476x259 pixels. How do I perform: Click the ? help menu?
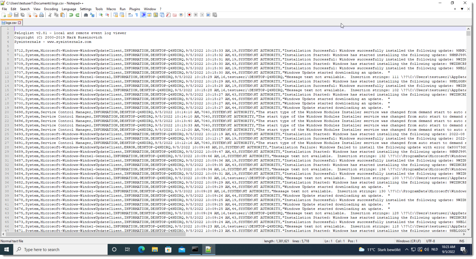coord(160,9)
